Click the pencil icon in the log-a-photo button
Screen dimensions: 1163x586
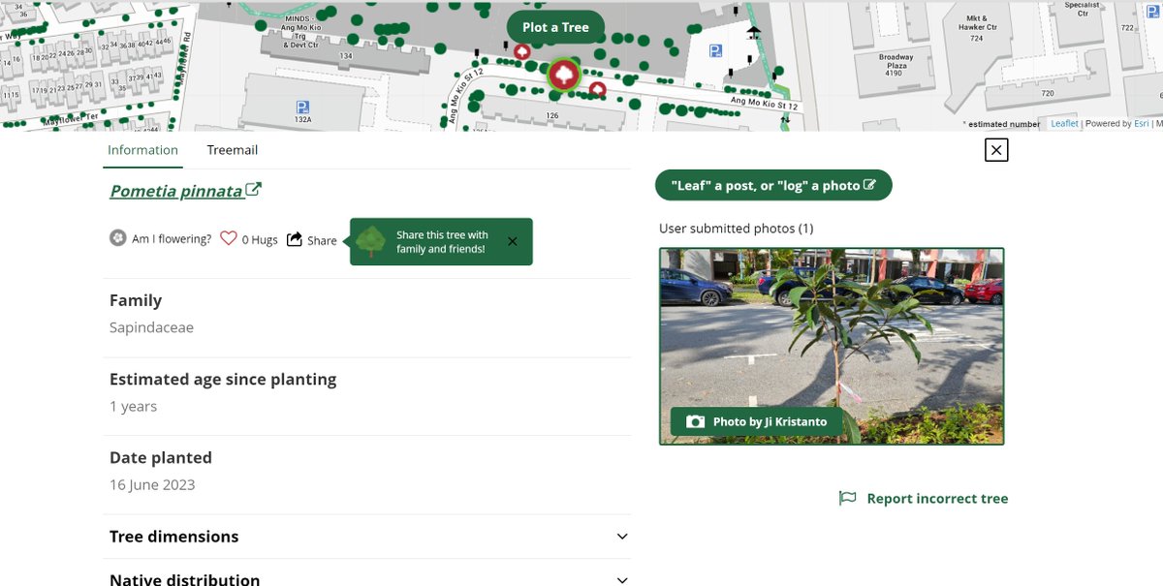pyautogui.click(x=870, y=184)
